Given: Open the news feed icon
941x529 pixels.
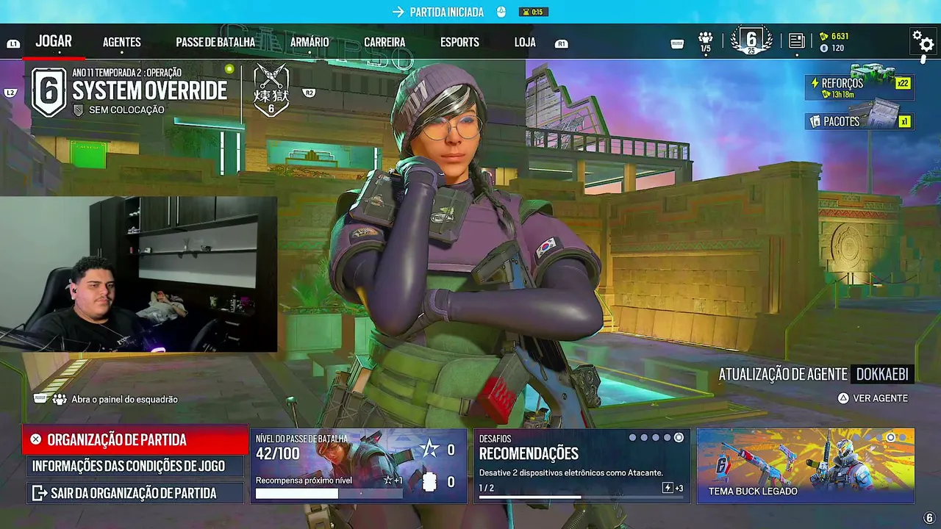Looking at the screenshot, I should pos(796,41).
